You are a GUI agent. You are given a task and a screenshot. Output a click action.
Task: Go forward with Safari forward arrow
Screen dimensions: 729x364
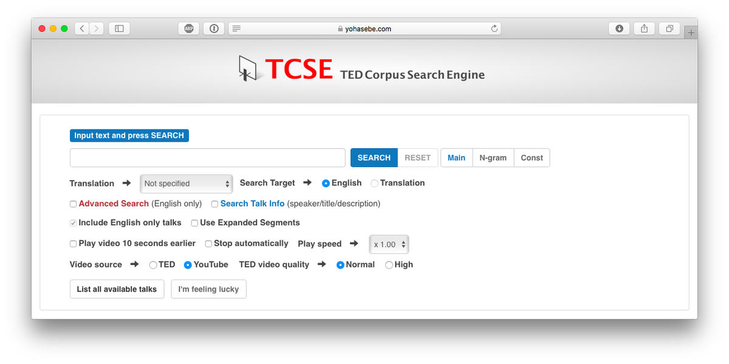point(97,29)
